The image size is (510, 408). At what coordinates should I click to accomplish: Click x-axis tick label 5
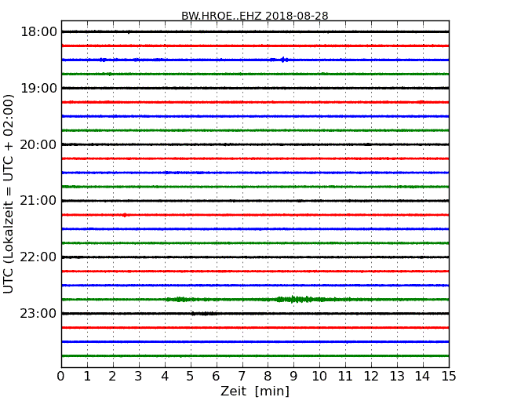click(x=191, y=377)
